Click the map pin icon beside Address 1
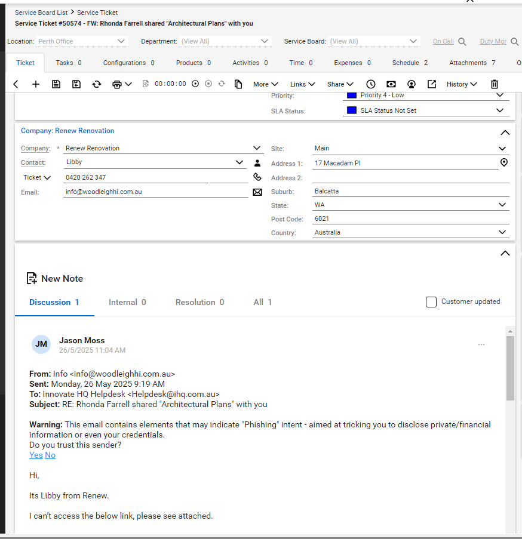 click(x=503, y=162)
